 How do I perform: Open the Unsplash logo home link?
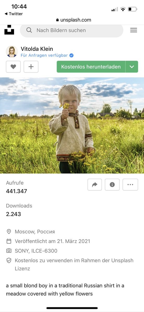click(9, 30)
